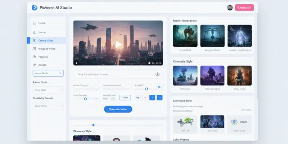Click small play button in video control bar
Image resolution: width=288 pixels, height=144 pixels.
pos(77,63)
